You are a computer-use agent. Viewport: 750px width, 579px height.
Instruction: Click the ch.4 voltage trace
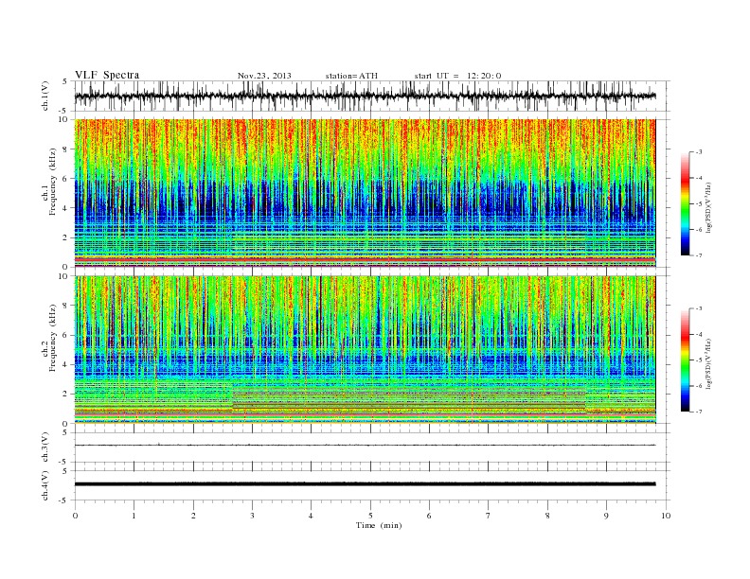click(365, 484)
